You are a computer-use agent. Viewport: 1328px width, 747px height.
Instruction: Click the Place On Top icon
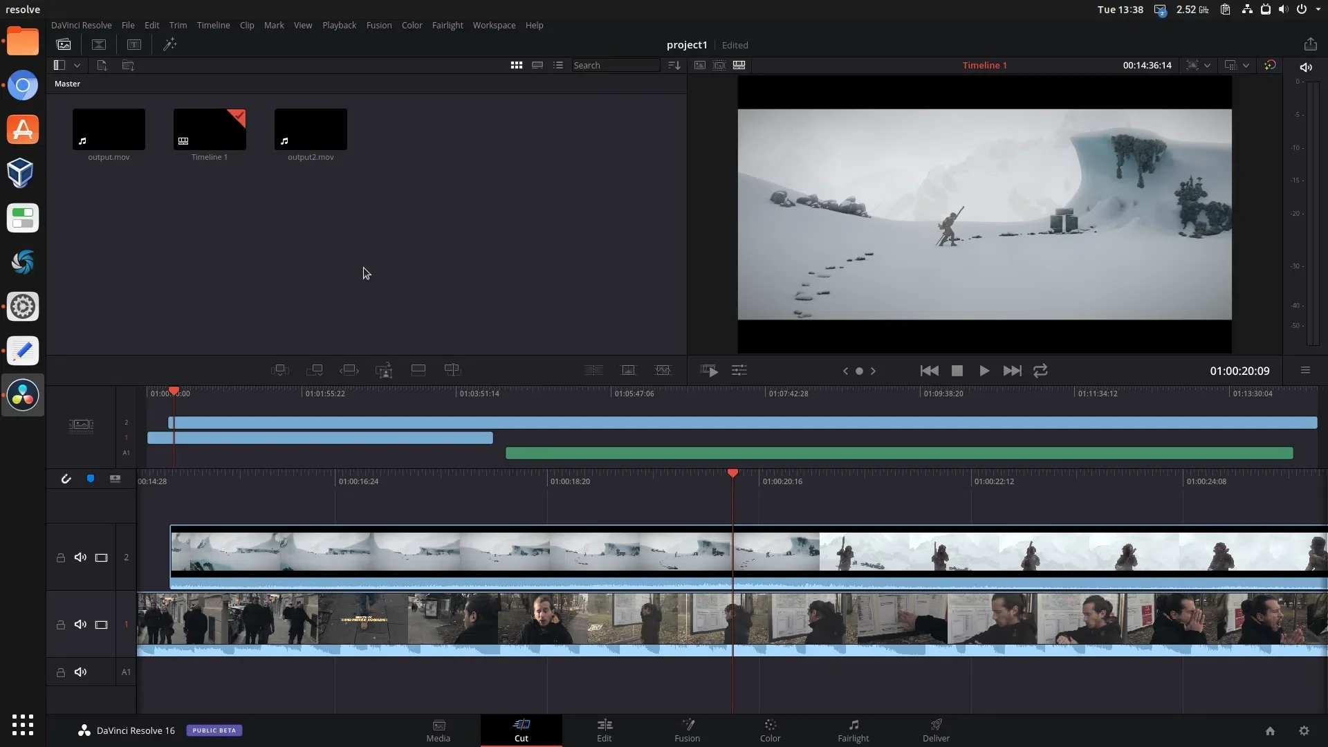tap(418, 370)
